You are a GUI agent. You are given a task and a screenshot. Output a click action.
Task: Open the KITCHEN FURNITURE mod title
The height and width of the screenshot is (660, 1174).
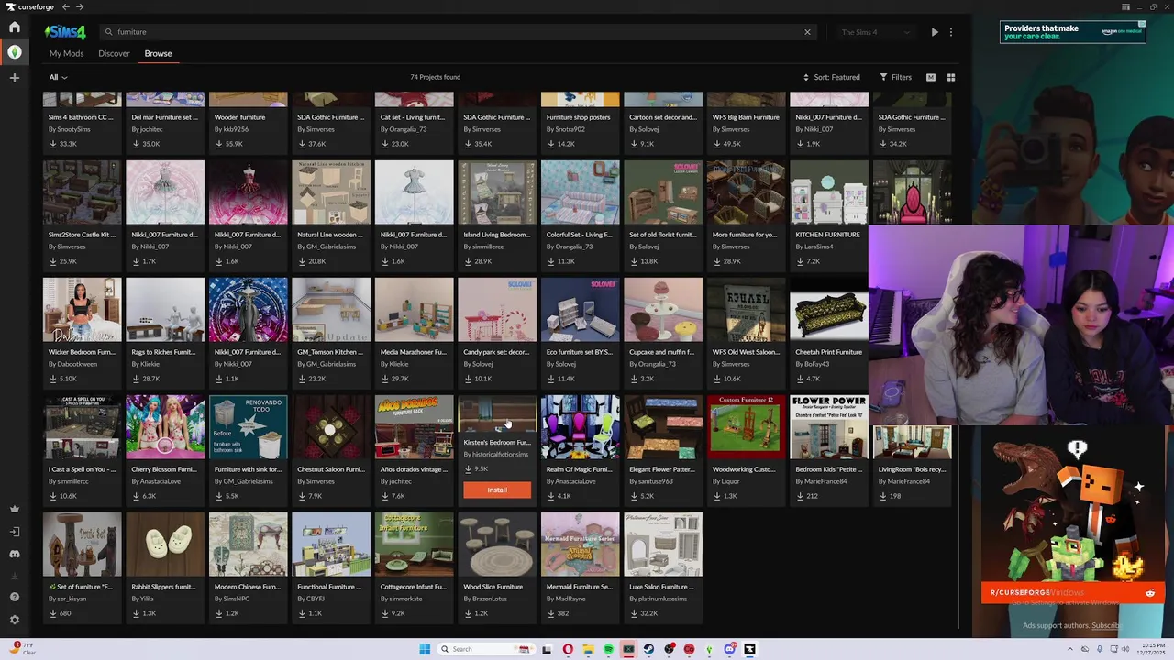coord(828,235)
